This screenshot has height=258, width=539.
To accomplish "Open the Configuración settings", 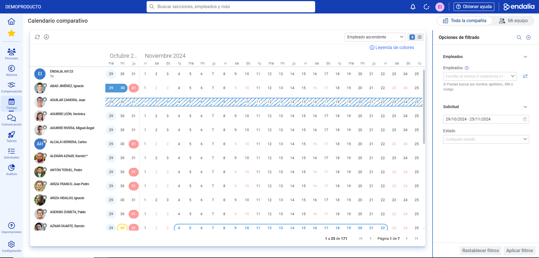I will (12, 247).
